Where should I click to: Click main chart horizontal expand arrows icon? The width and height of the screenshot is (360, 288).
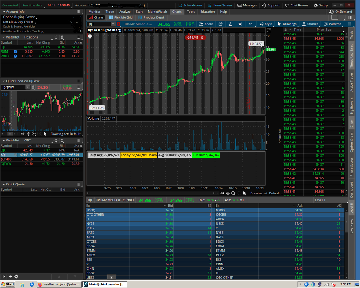click(222, 193)
